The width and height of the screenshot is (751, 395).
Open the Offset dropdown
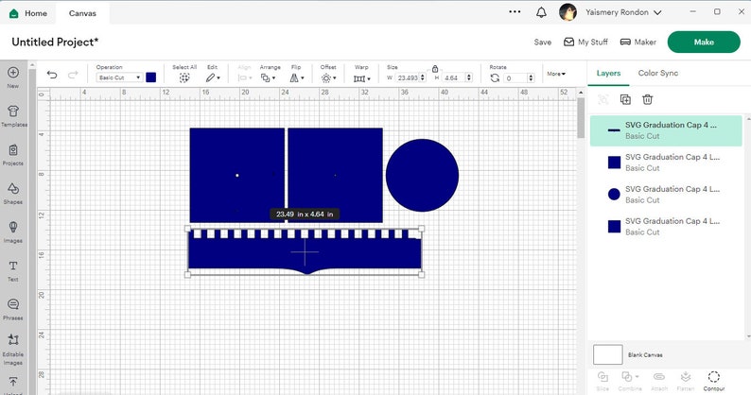(x=328, y=77)
